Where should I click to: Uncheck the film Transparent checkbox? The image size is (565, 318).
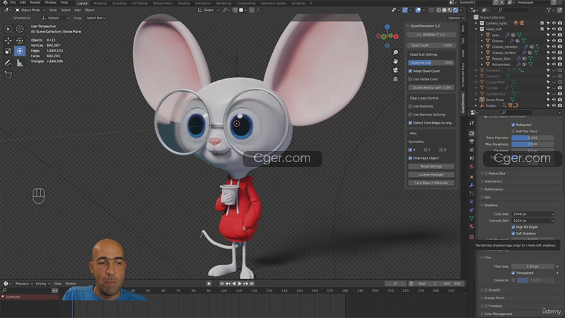[x=513, y=273]
